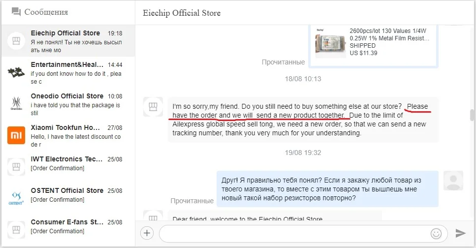
Task: Click the seller's 'I'm so sorry' message
Action: (303, 120)
